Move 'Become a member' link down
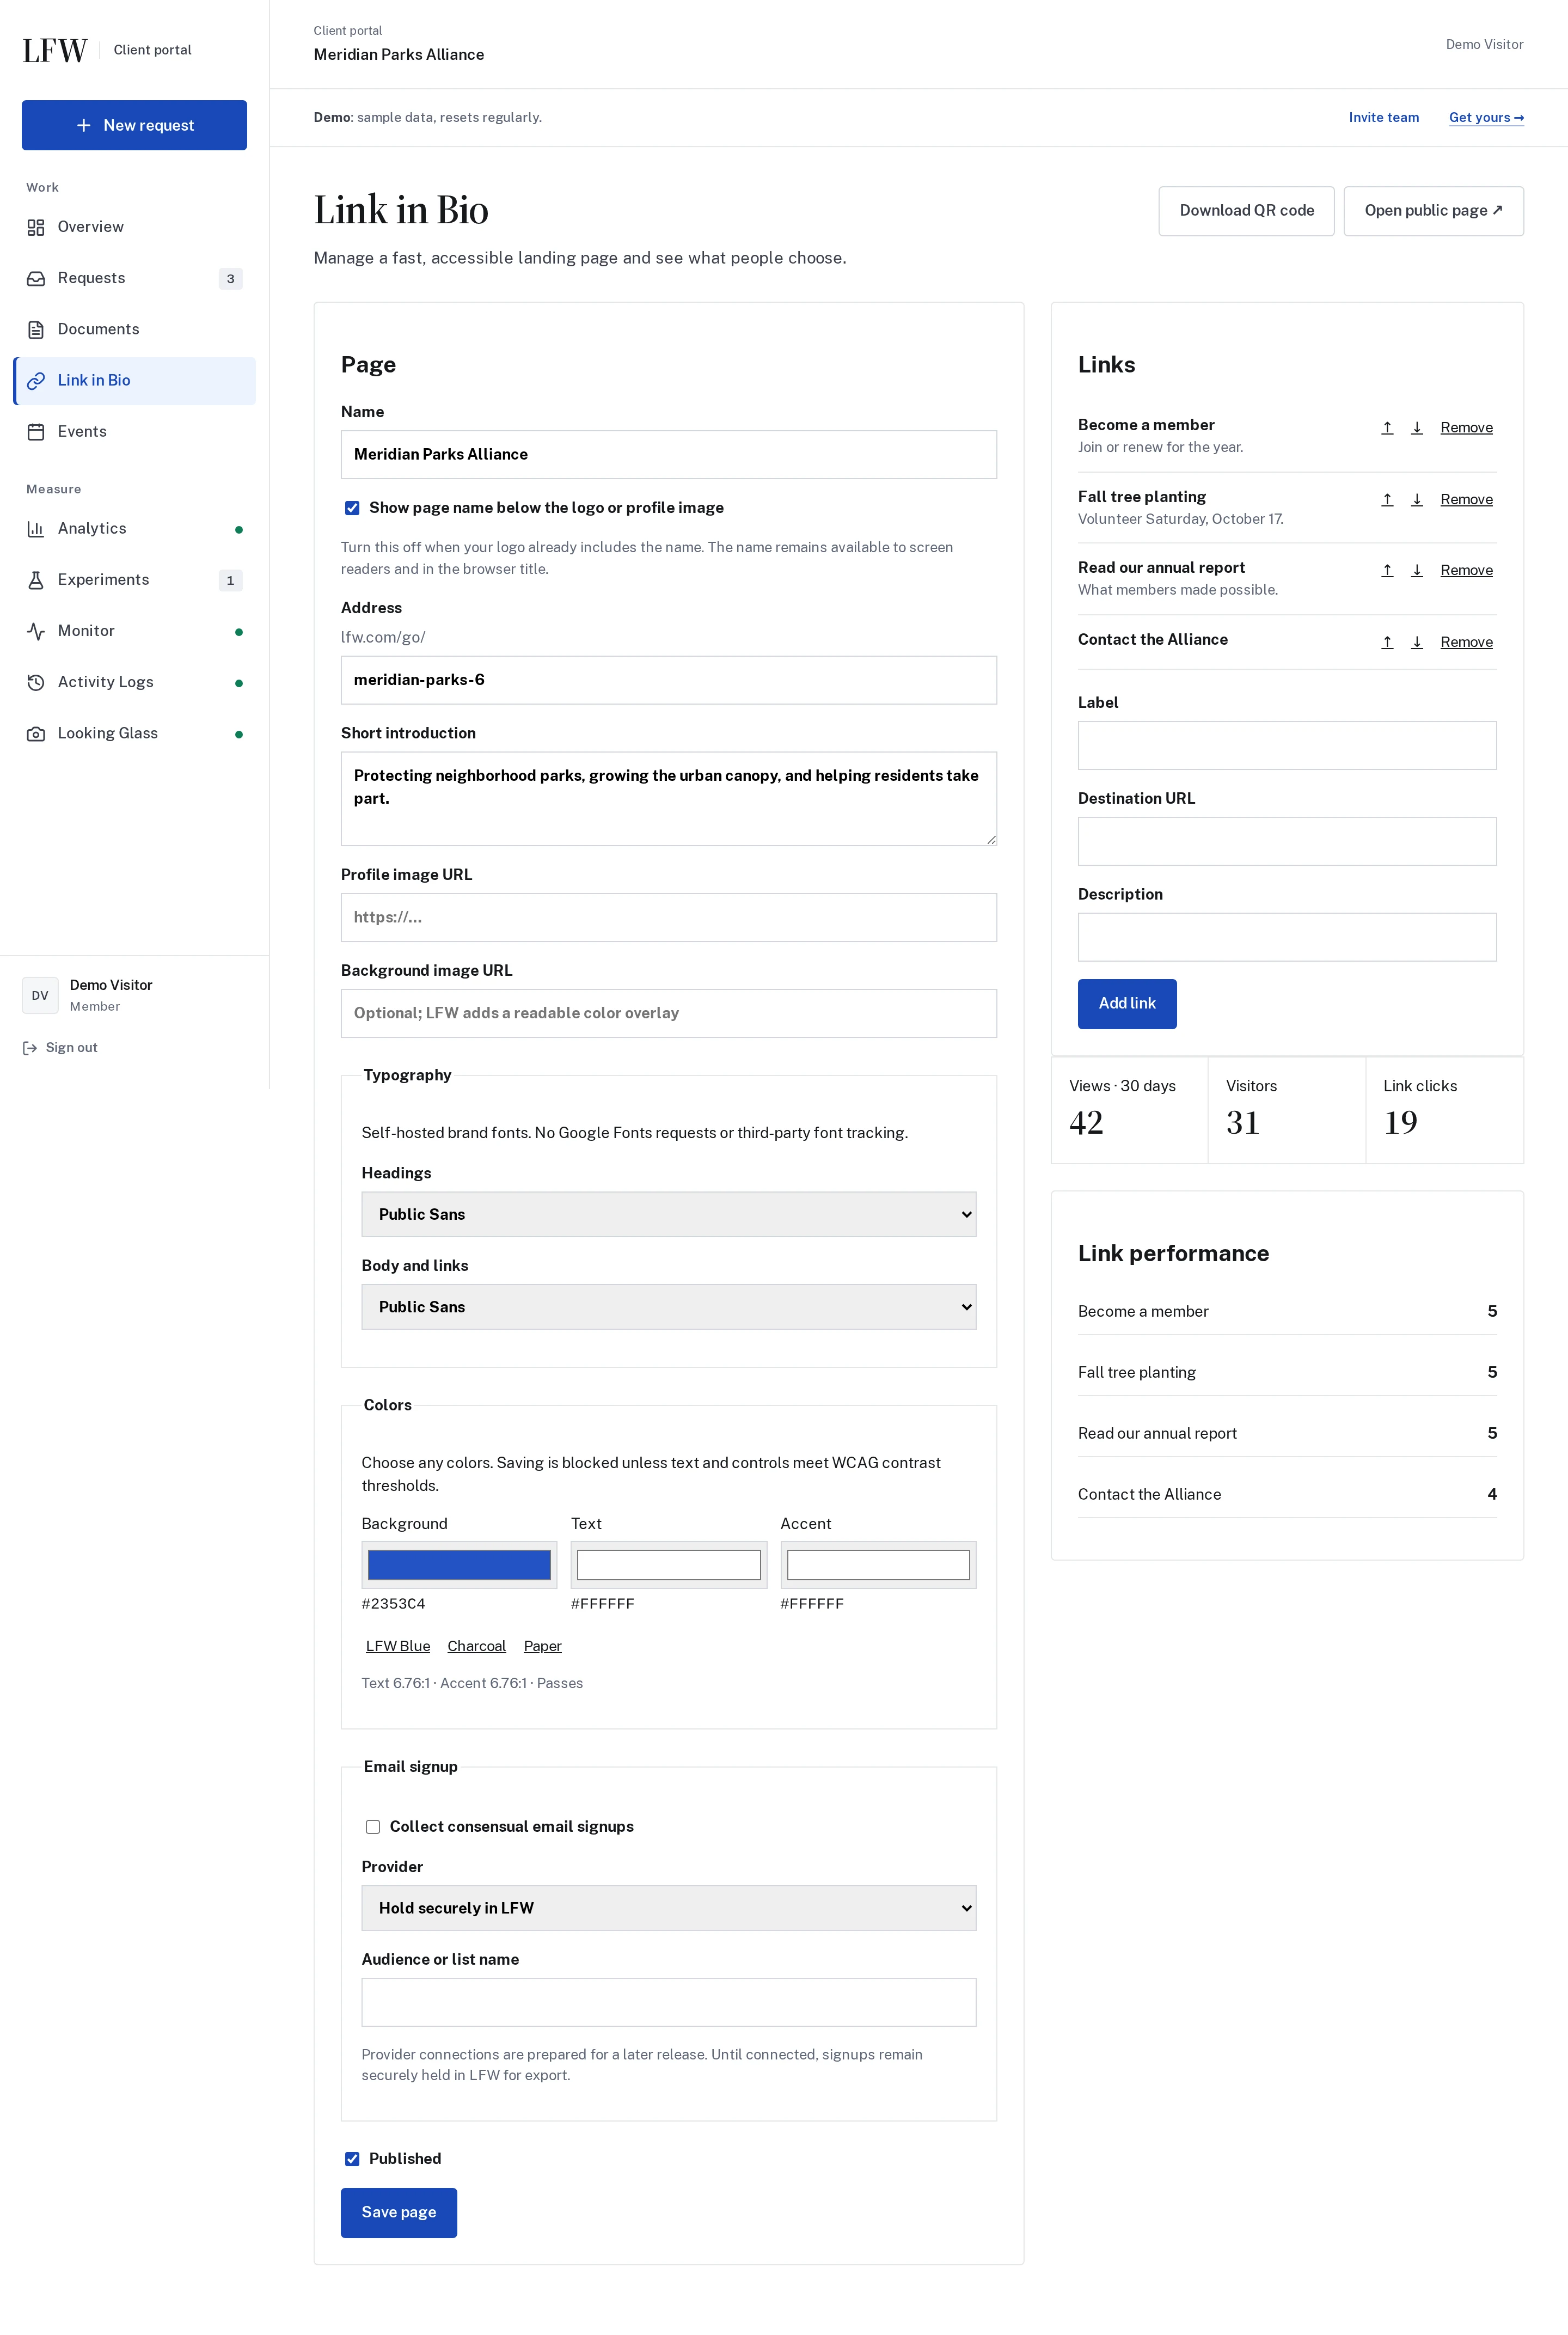 coord(1416,428)
